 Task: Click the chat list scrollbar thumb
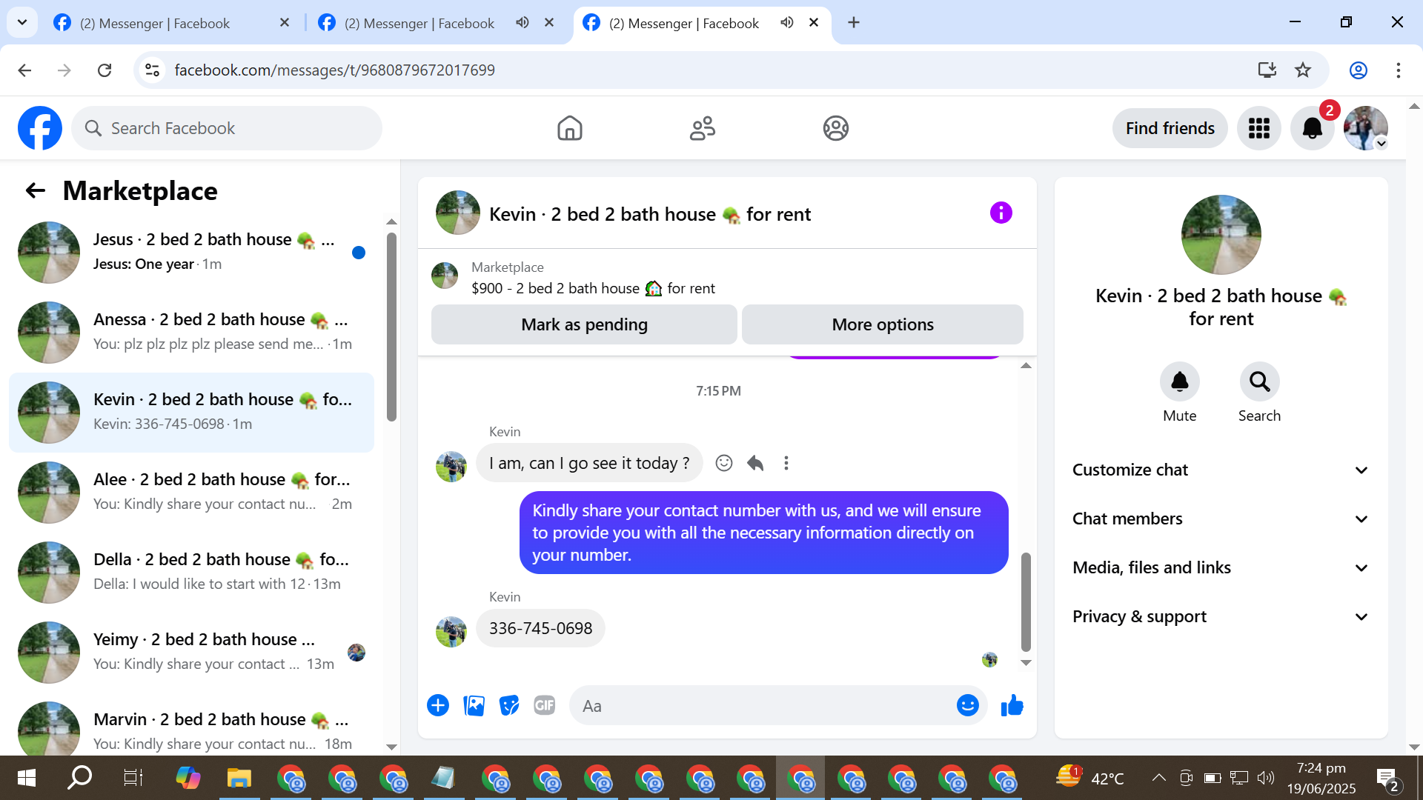click(391, 327)
